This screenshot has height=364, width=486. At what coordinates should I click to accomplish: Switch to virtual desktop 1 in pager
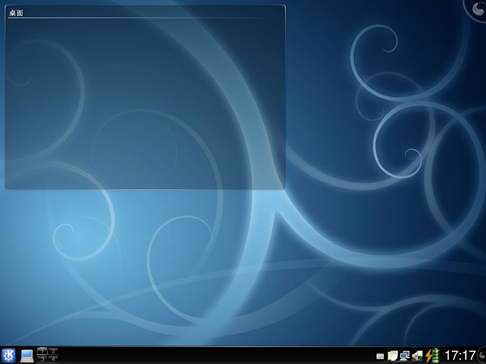coord(42,351)
